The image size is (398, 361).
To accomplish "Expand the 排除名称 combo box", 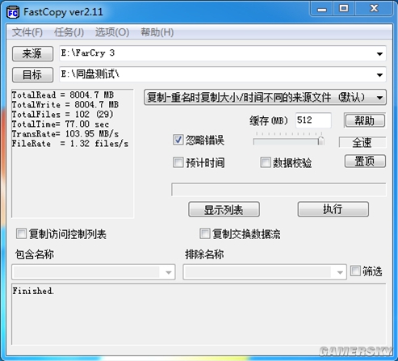I will coord(340,272).
